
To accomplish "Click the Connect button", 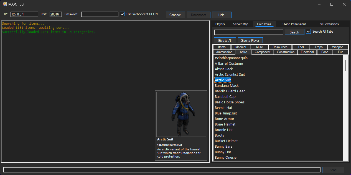I will click(175, 15).
